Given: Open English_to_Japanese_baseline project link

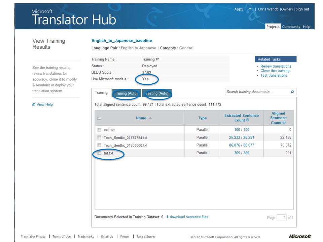Looking at the screenshot, I should click(x=122, y=41).
